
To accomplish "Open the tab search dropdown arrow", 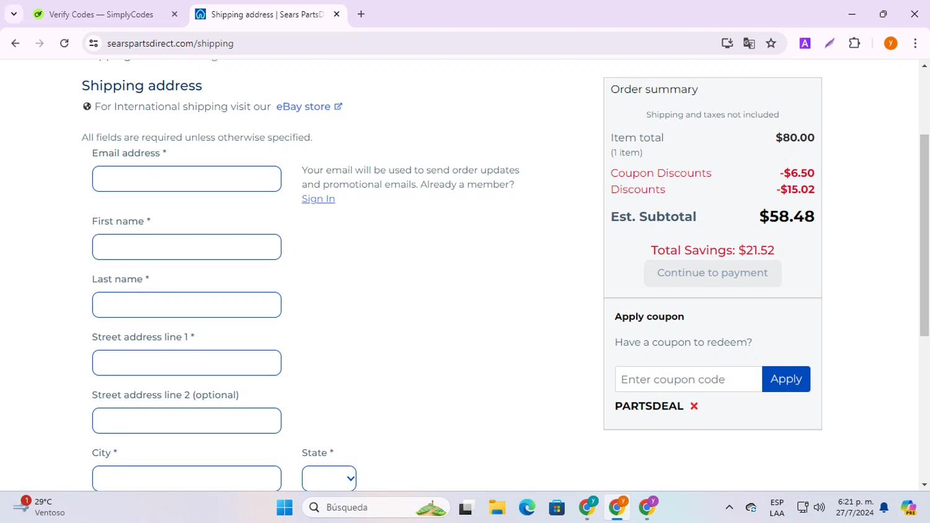I will pos(14,14).
